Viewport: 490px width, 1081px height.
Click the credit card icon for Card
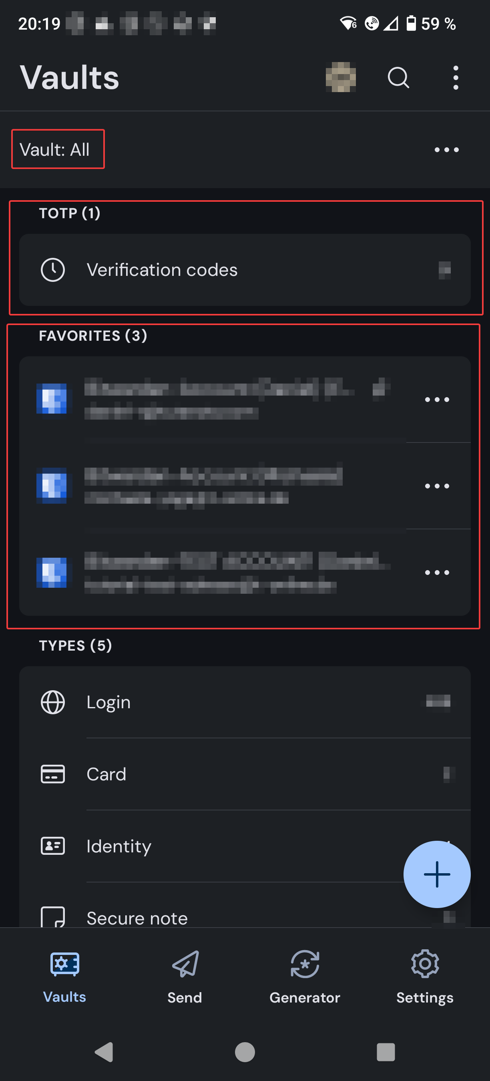point(53,774)
